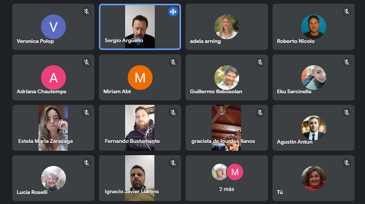The image size is (365, 204).
Task: Click adela arning's profile photo
Action: click(226, 26)
